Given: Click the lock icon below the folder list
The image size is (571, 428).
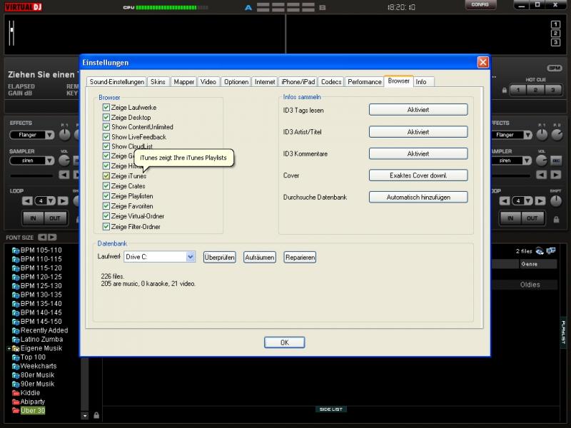Looking at the screenshot, I should (x=96, y=415).
